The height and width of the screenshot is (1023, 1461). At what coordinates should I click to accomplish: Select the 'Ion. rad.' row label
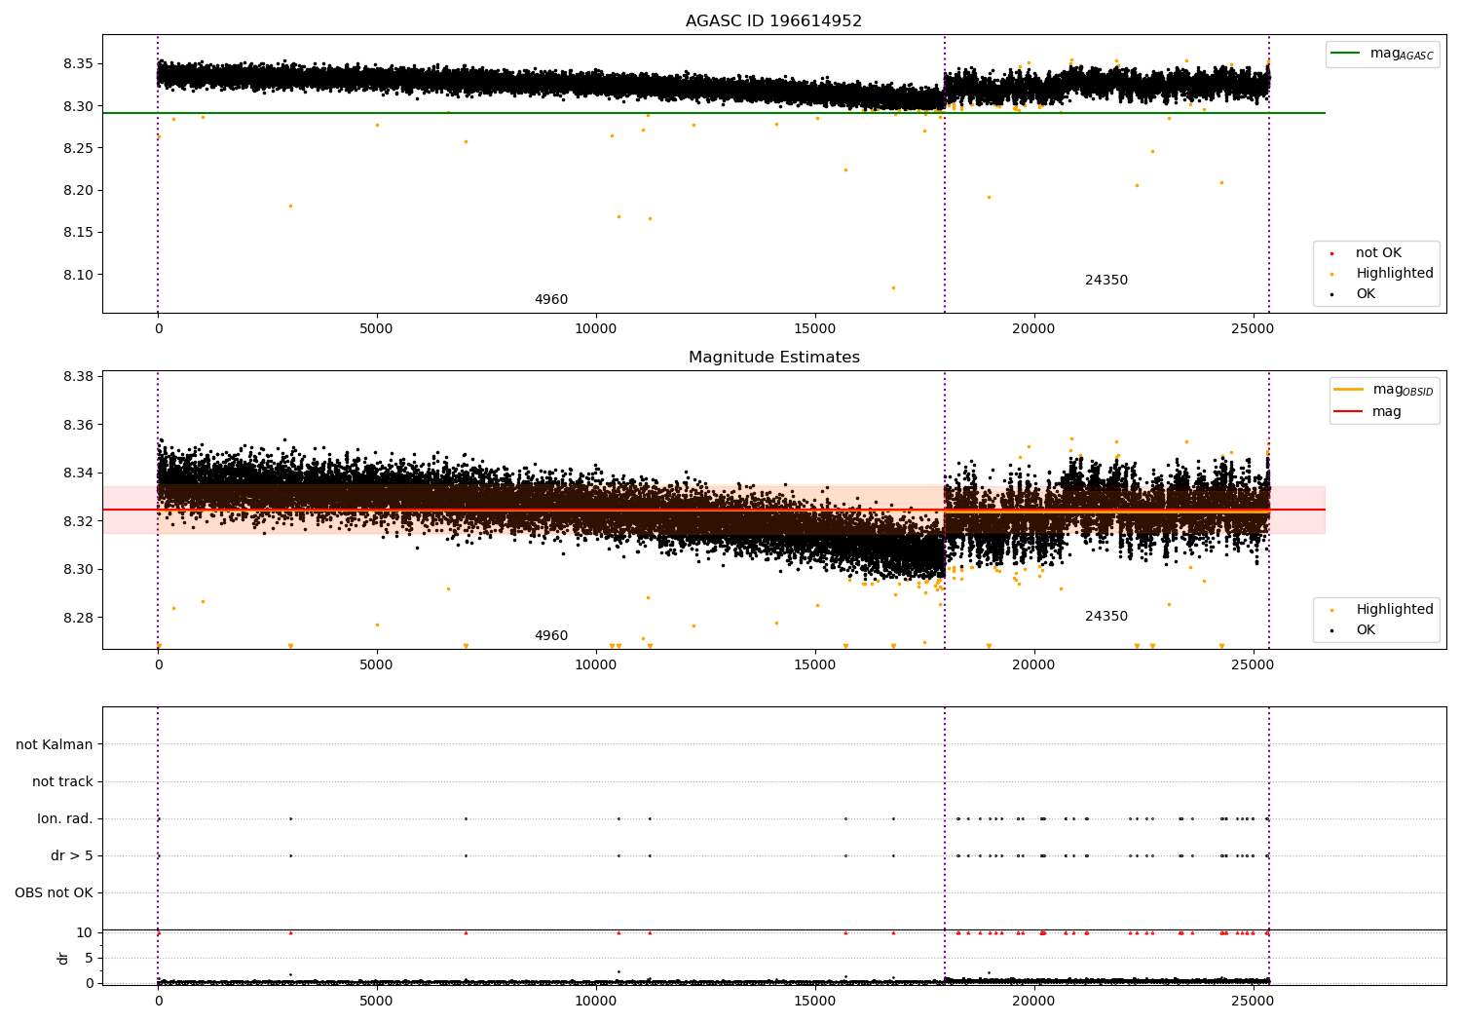(65, 819)
